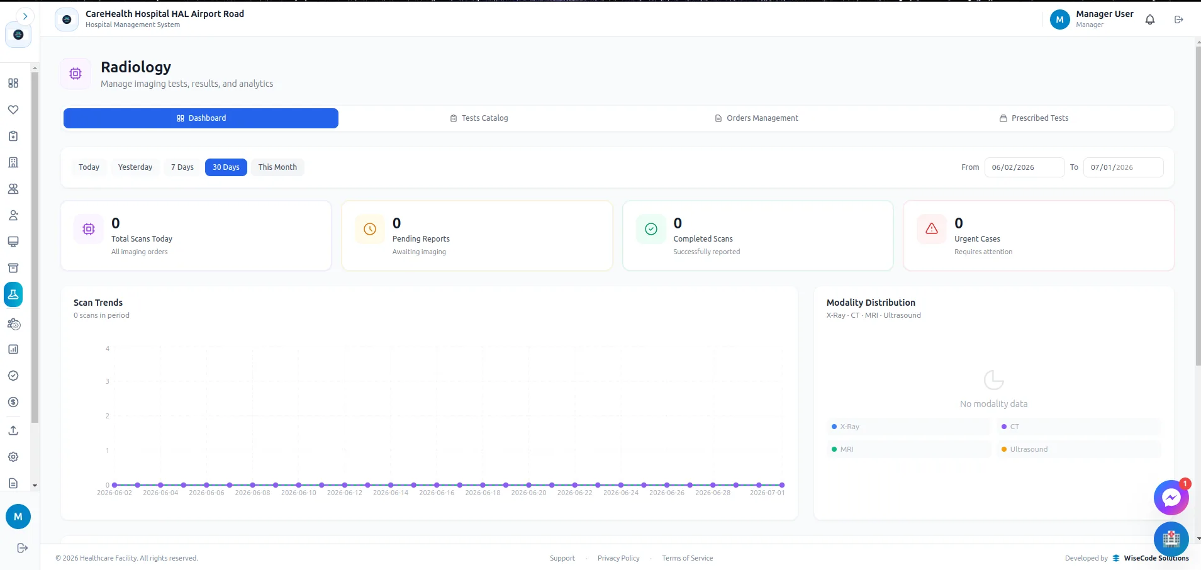Open the Messenger chat bubble
This screenshot has height=570, width=1201.
point(1171,498)
